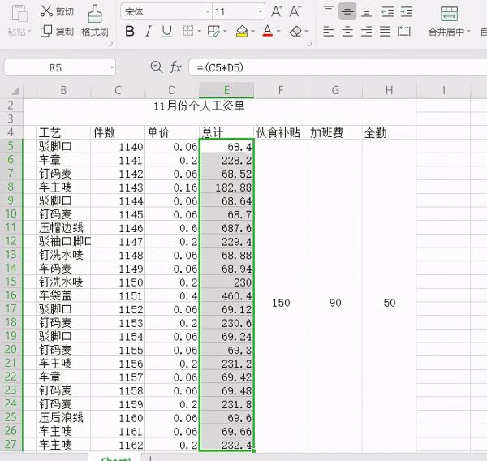
Task: Select column C header
Action: pyautogui.click(x=118, y=90)
